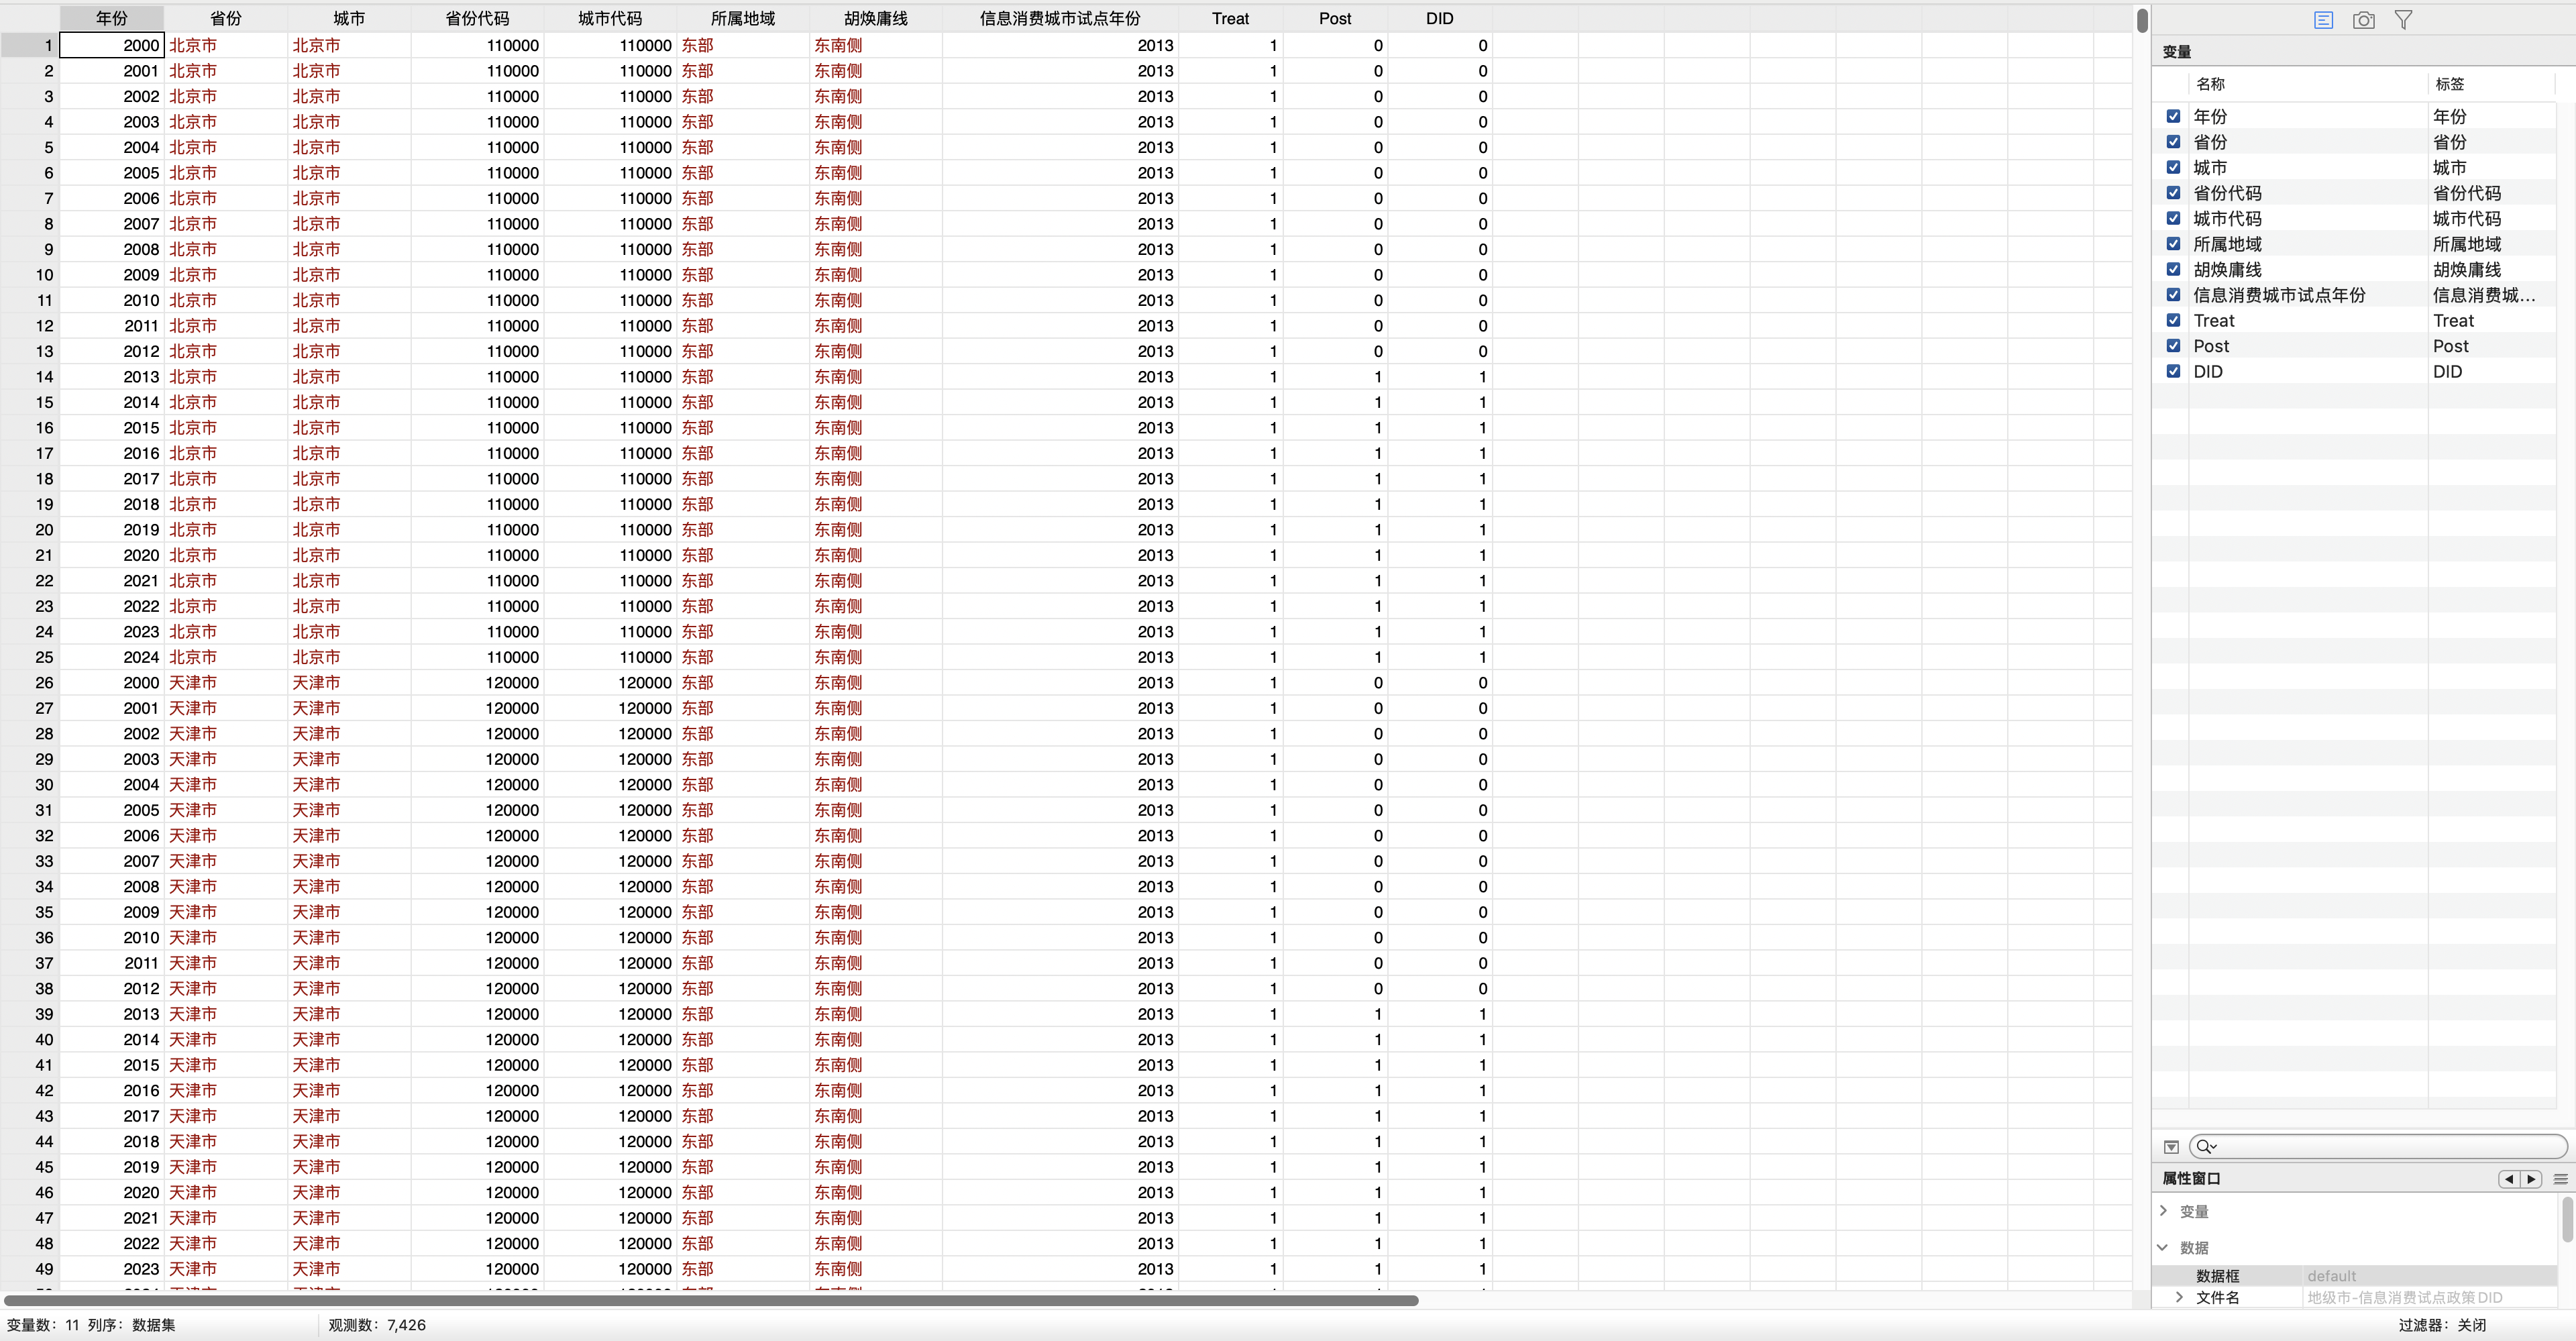This screenshot has width=2576, height=1341.
Task: Click the 标签 column header in variables list
Action: (2449, 84)
